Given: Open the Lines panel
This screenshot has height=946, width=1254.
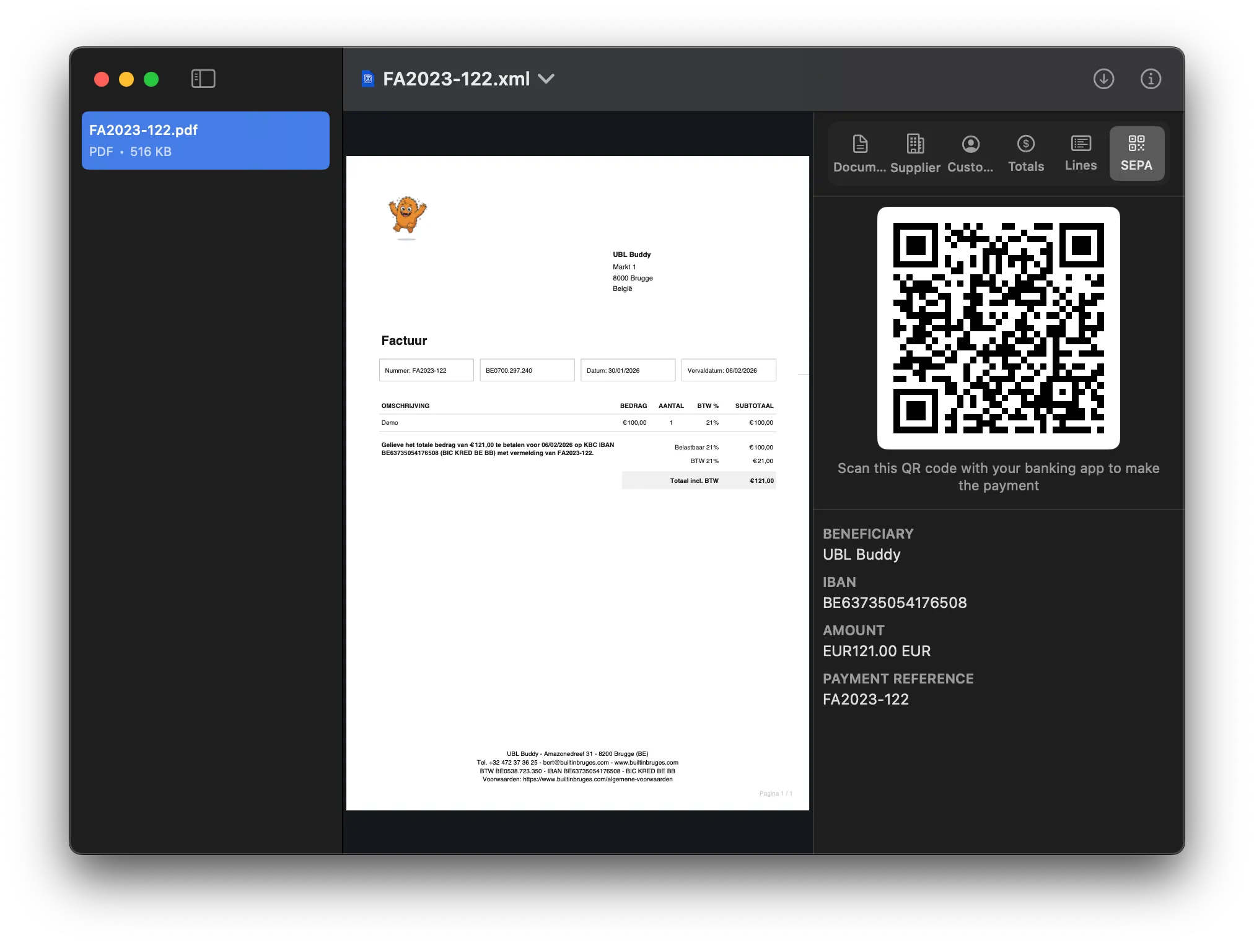Looking at the screenshot, I should pyautogui.click(x=1080, y=154).
